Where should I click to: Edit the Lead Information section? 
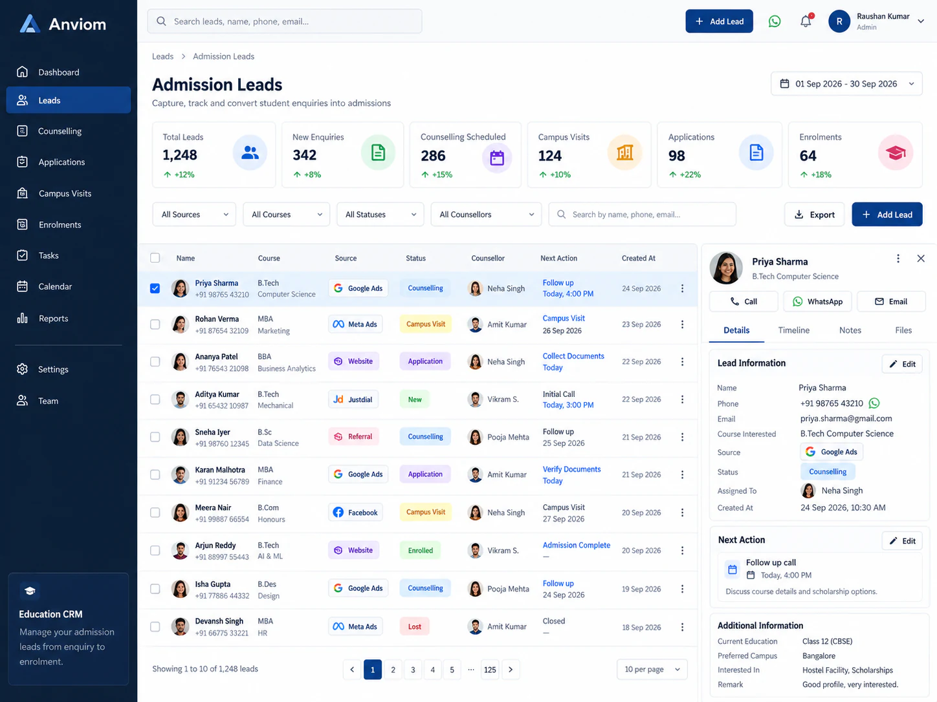902,364
